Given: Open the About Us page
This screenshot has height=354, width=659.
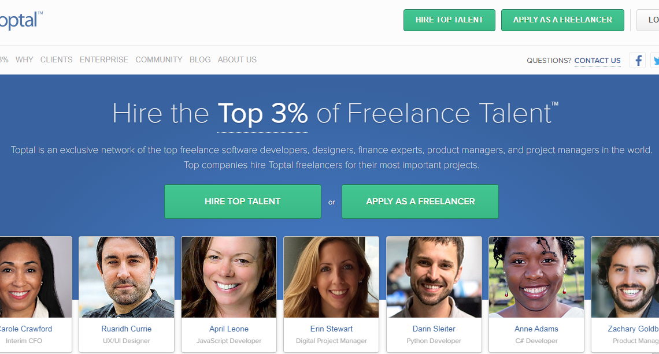Looking at the screenshot, I should [237, 59].
